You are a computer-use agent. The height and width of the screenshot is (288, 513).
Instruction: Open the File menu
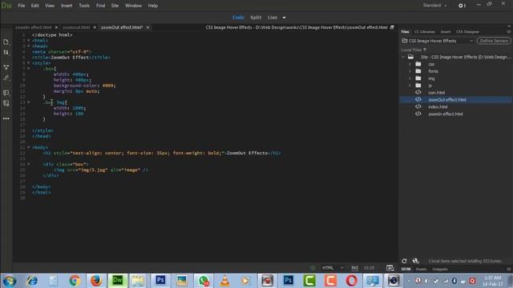tap(22, 6)
